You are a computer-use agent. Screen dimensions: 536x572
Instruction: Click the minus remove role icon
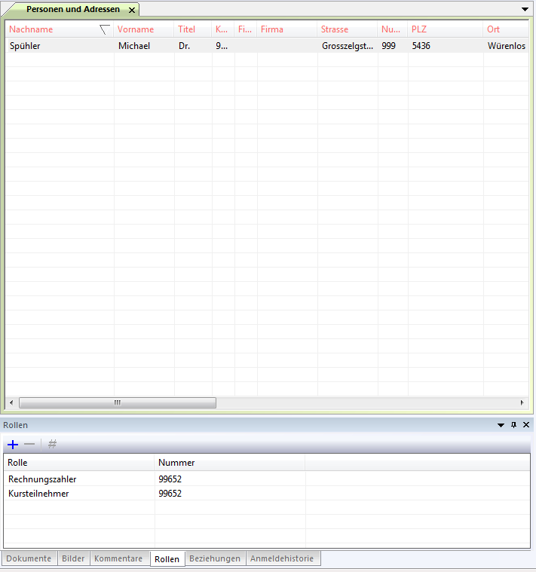point(29,445)
